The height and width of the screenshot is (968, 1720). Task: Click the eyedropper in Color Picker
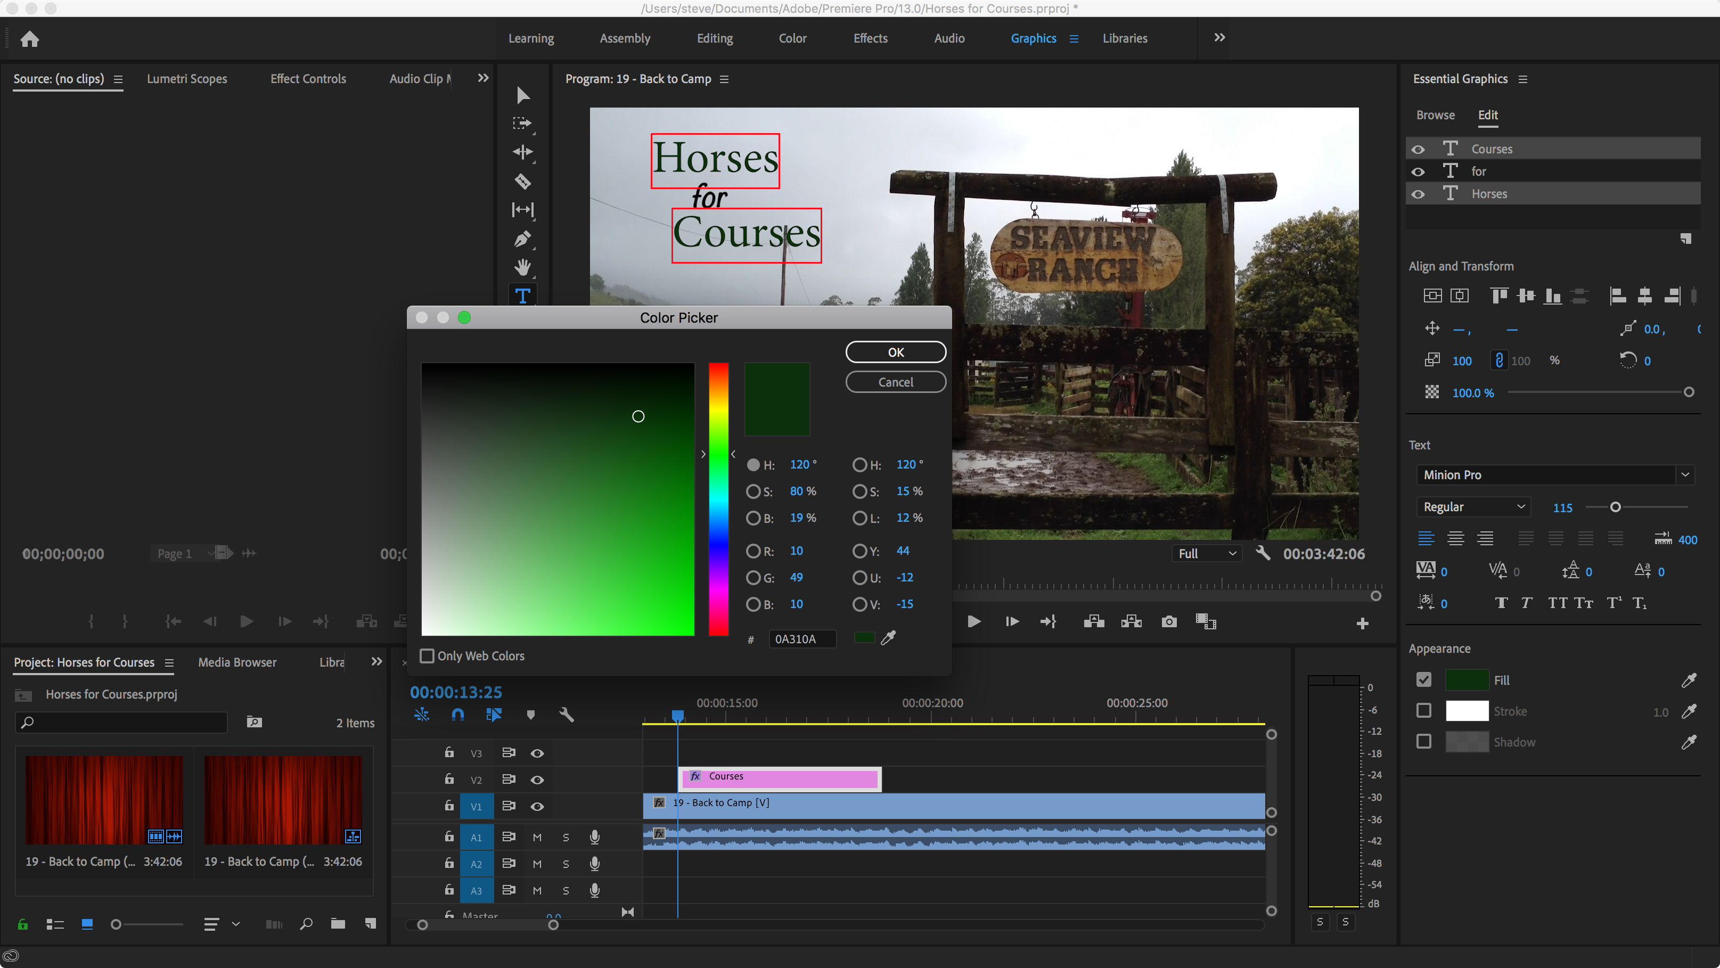click(887, 637)
